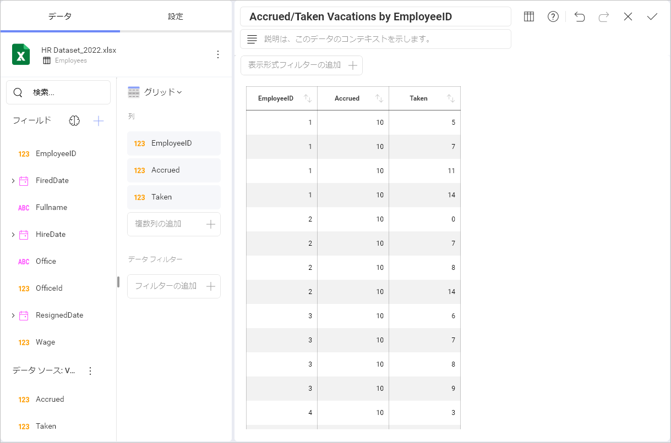Viewport: 671px width, 443px height.
Task: Select EmployeeID column pill in 列
Action: 174,143
